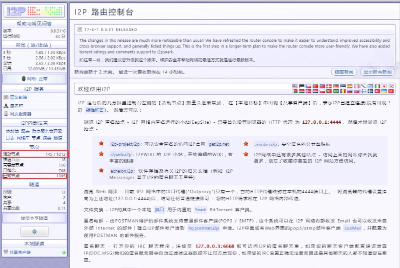Click the power icon button in the sidebar
The image size is (400, 268).
(34, 232)
